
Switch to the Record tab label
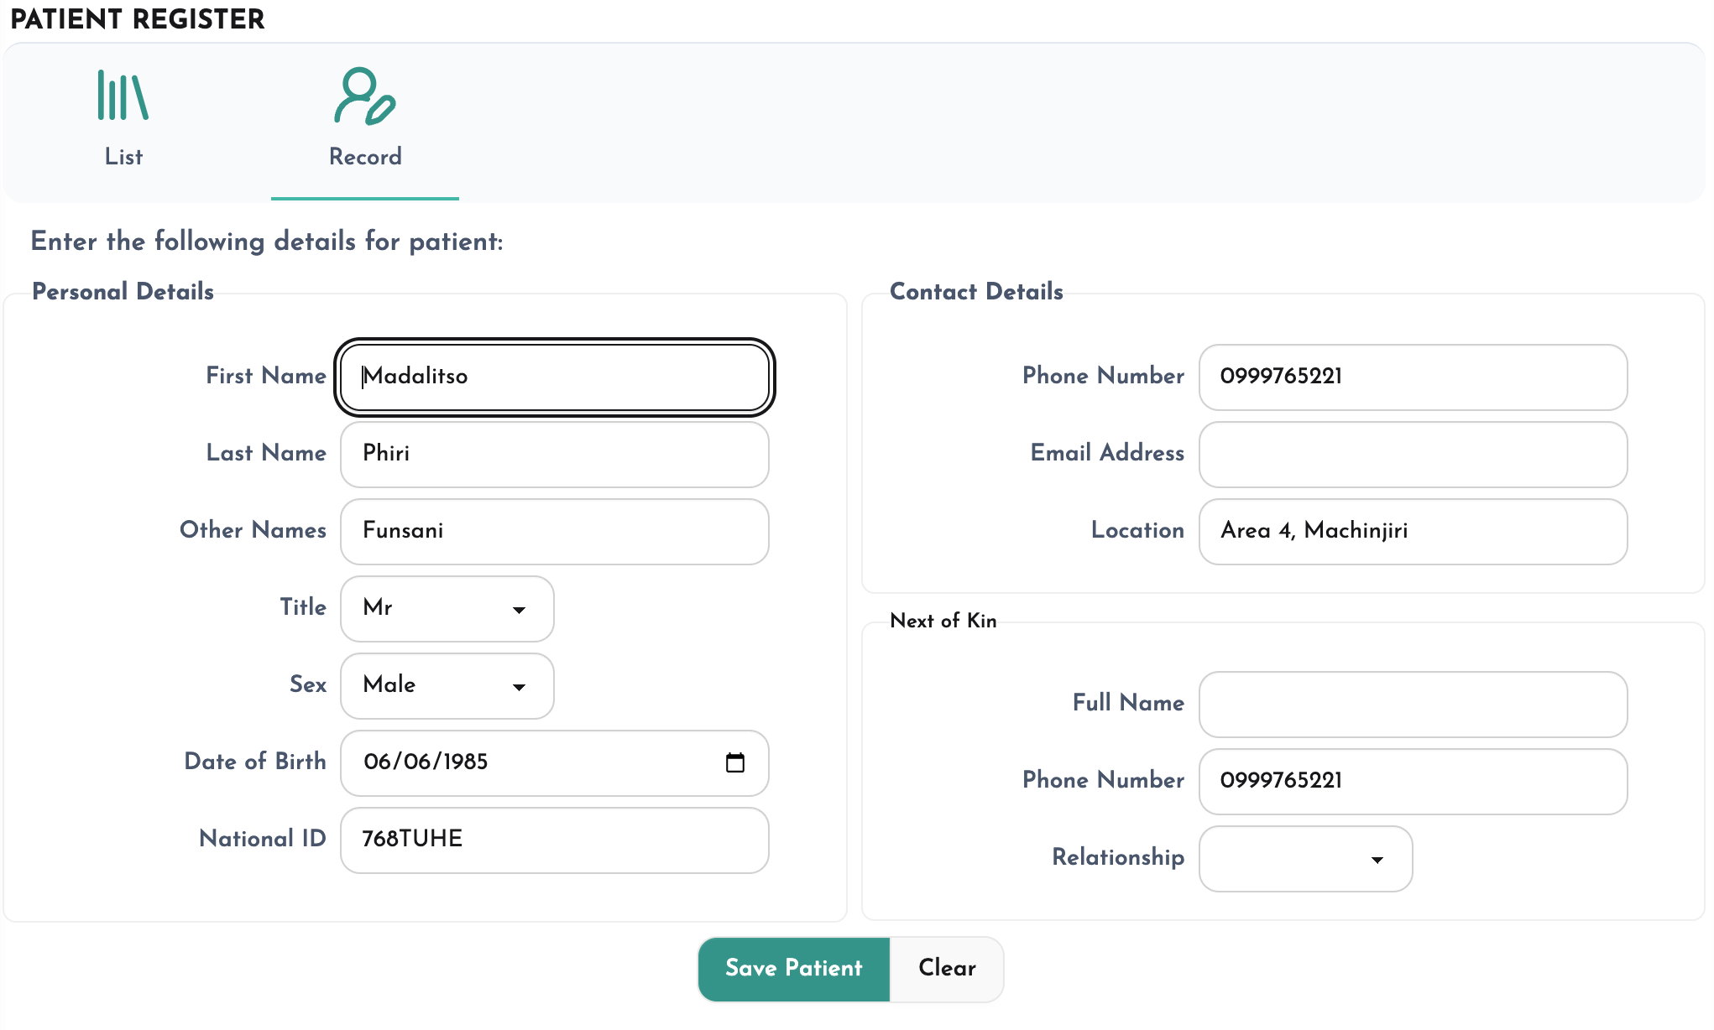(x=365, y=157)
